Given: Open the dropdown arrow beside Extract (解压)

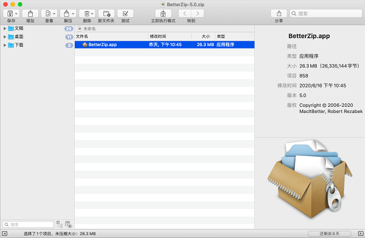Looking at the screenshot, I should click(x=73, y=14).
